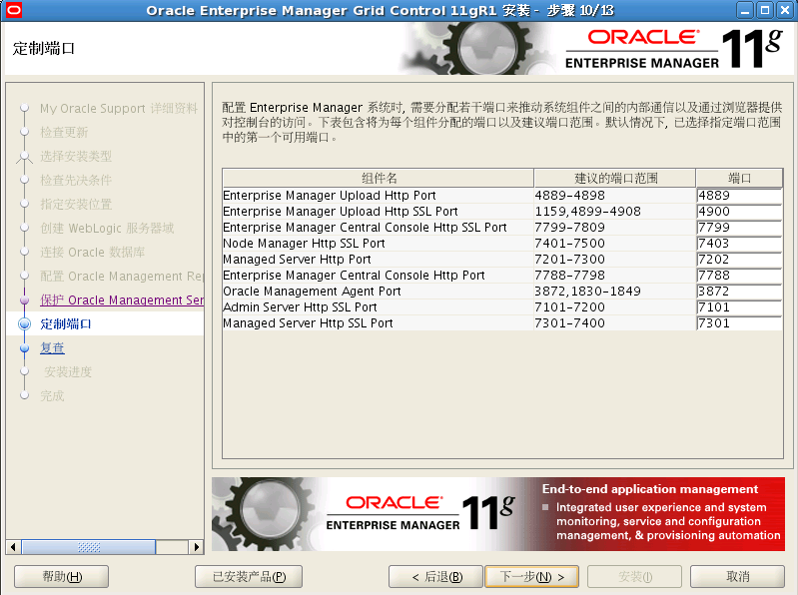
Task: Click the range value 7201-7300
Action: coord(569,260)
